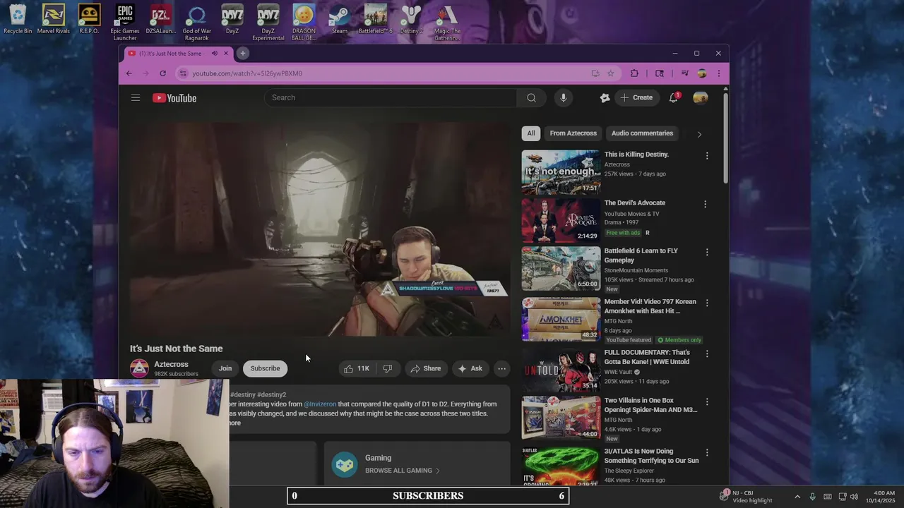Open Marvel Rivals desktop shortcut

[54, 20]
